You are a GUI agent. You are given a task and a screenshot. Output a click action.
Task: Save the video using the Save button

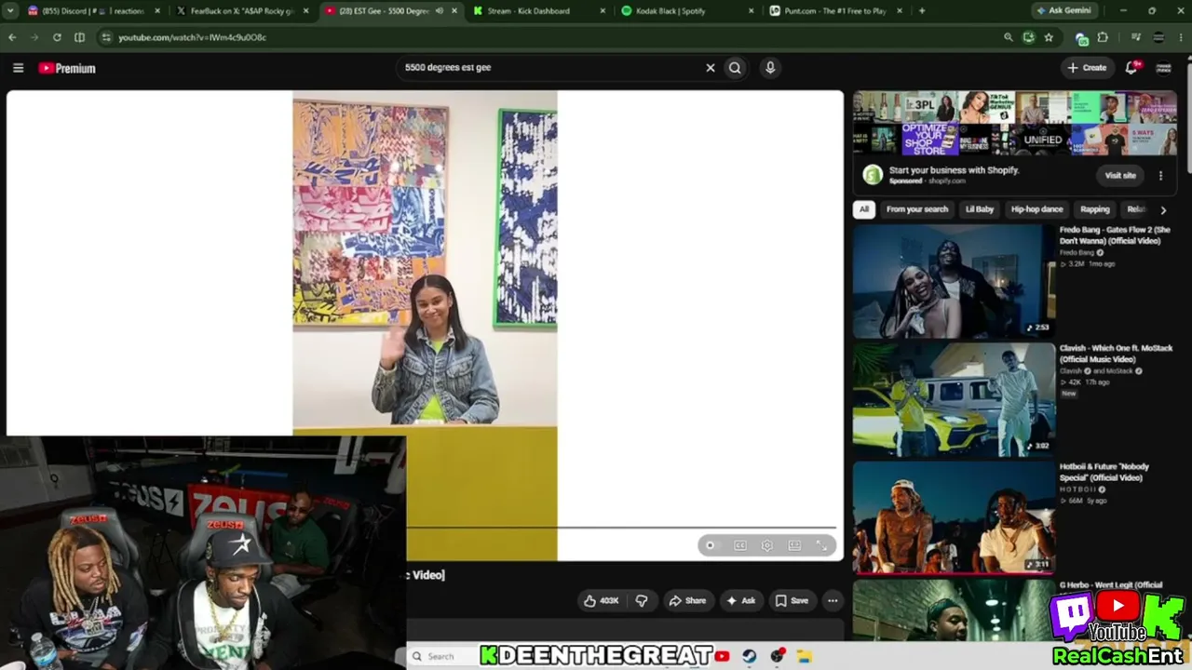point(792,600)
